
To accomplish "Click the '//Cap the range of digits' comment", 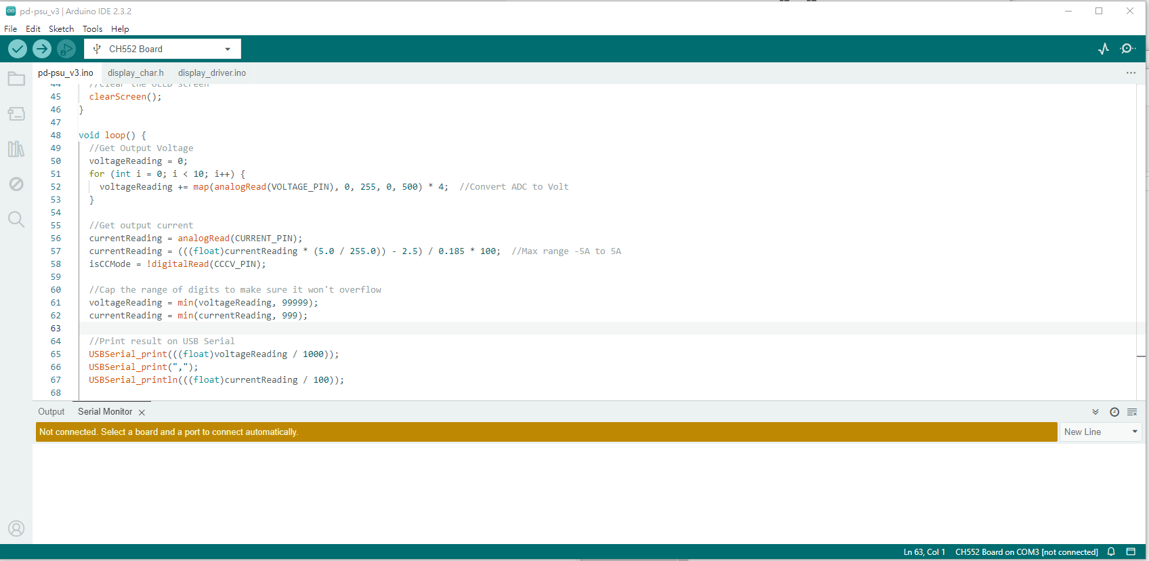I will click(235, 290).
